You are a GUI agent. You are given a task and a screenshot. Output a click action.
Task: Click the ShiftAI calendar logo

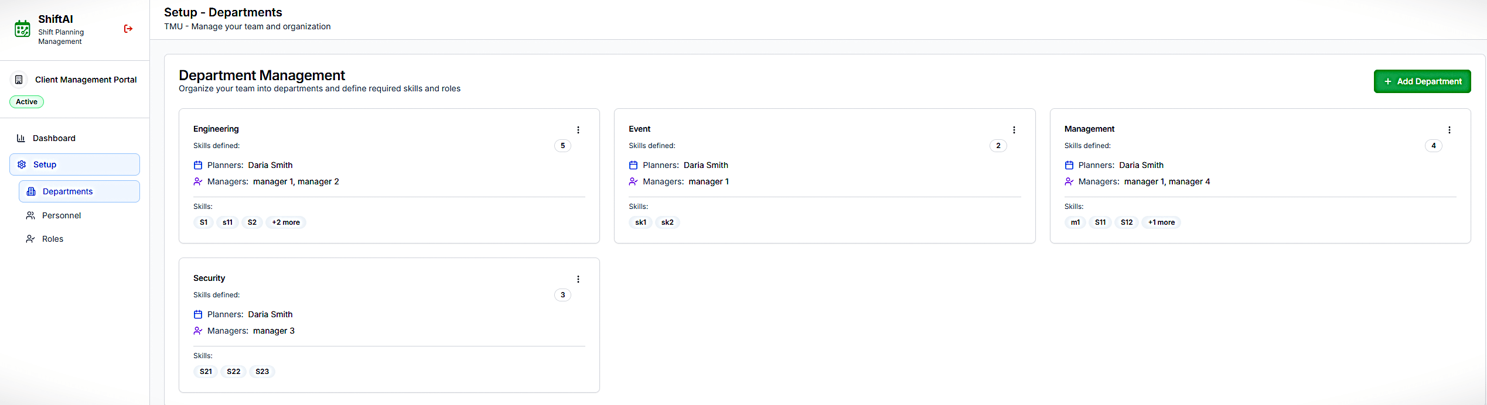(22, 29)
